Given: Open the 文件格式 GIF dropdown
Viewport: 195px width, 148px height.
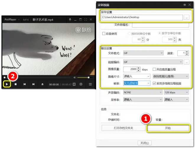Looking at the screenshot, I should pyautogui.click(x=143, y=53).
